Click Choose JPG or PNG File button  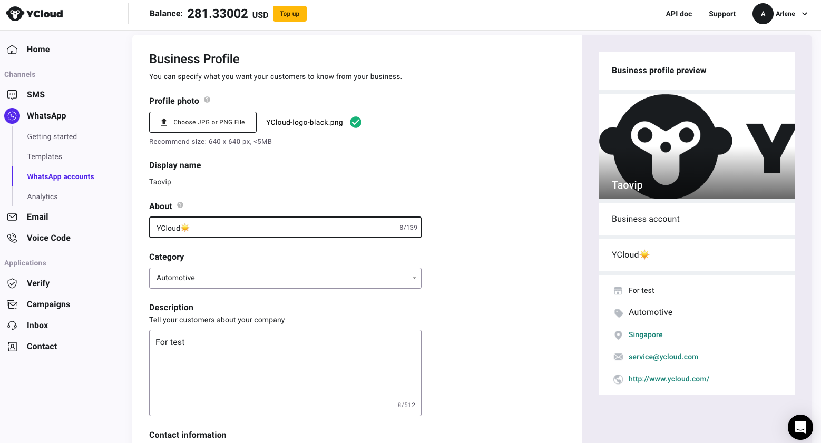click(203, 122)
